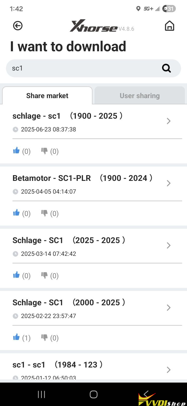The height and width of the screenshot is (406, 187).
Task: Thumbs up the Betamotor SC1-PLR entry
Action: pyautogui.click(x=16, y=213)
